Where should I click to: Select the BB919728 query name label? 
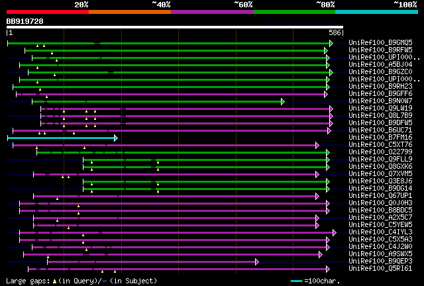[25, 21]
